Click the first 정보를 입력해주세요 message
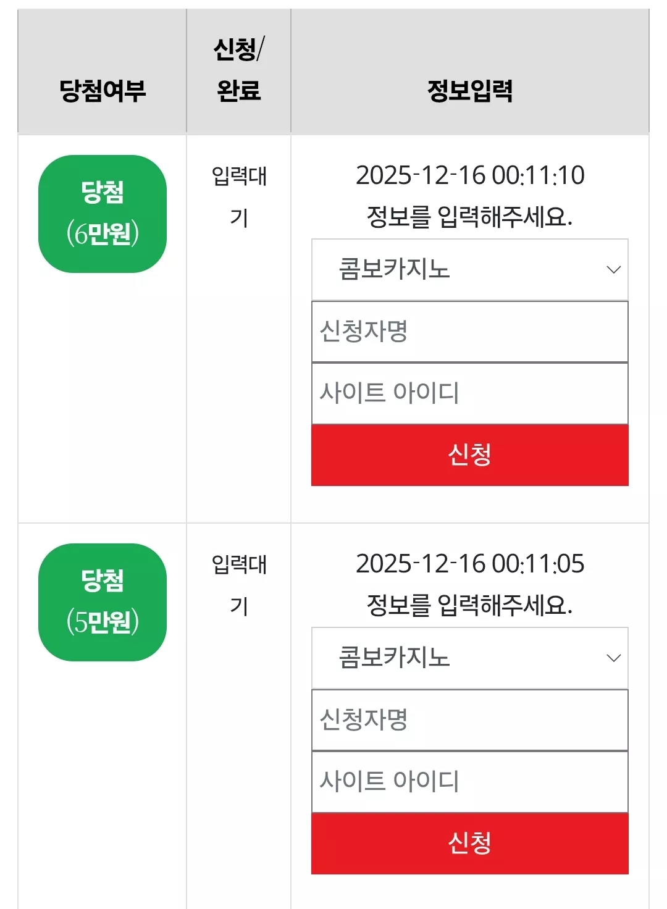Viewport: 667px width, 909px height. (x=469, y=217)
